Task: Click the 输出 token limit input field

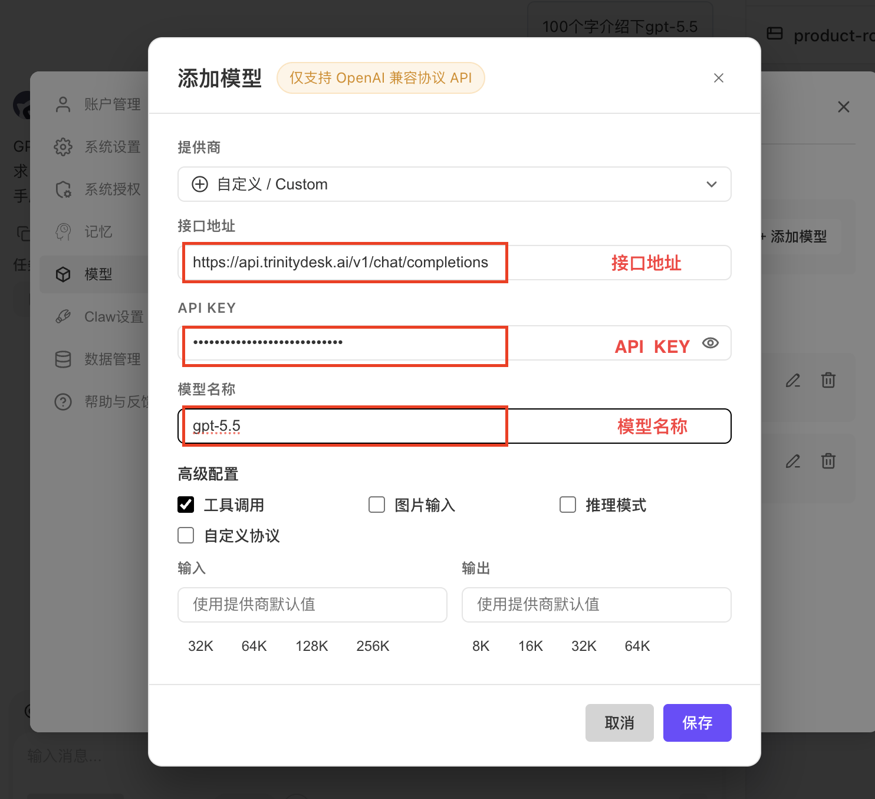Action: [597, 604]
